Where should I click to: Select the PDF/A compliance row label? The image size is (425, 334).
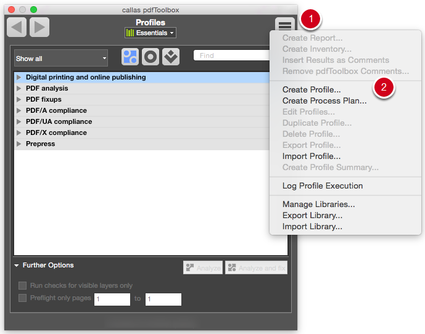point(56,110)
